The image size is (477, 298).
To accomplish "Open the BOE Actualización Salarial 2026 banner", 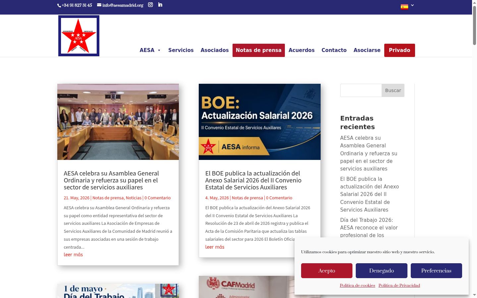I will (260, 122).
